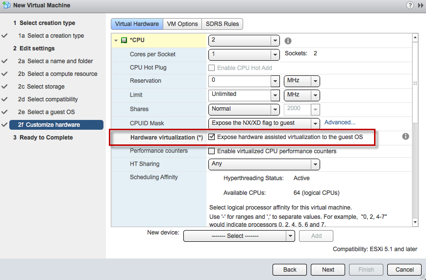Click the 3 Ready to Complete step
Image resolution: width=426 pixels, height=280 pixels.
click(x=43, y=138)
